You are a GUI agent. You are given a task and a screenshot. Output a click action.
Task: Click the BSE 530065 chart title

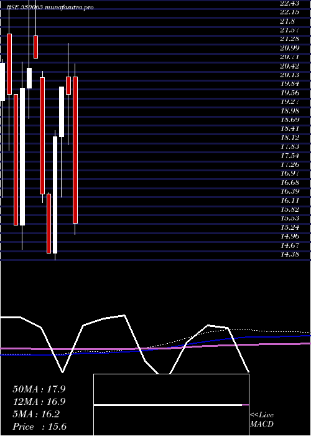click(x=50, y=7)
